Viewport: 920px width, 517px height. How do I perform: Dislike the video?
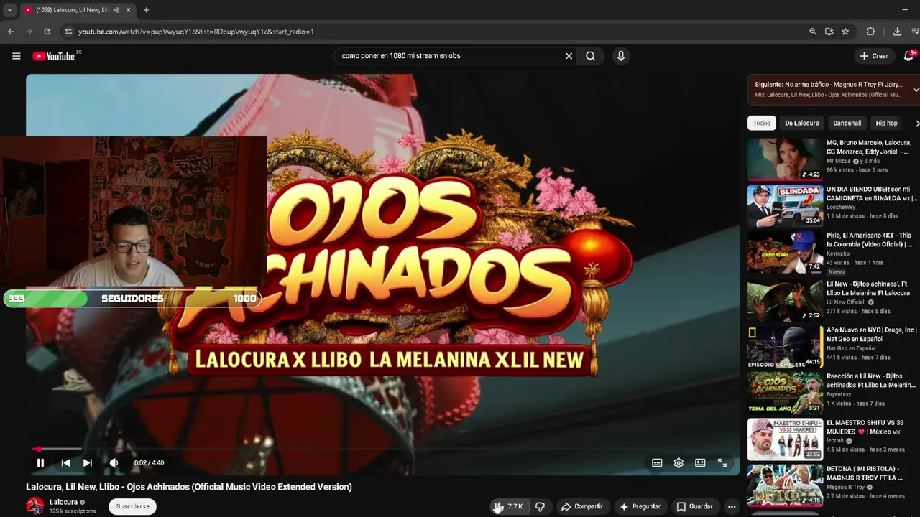point(540,507)
